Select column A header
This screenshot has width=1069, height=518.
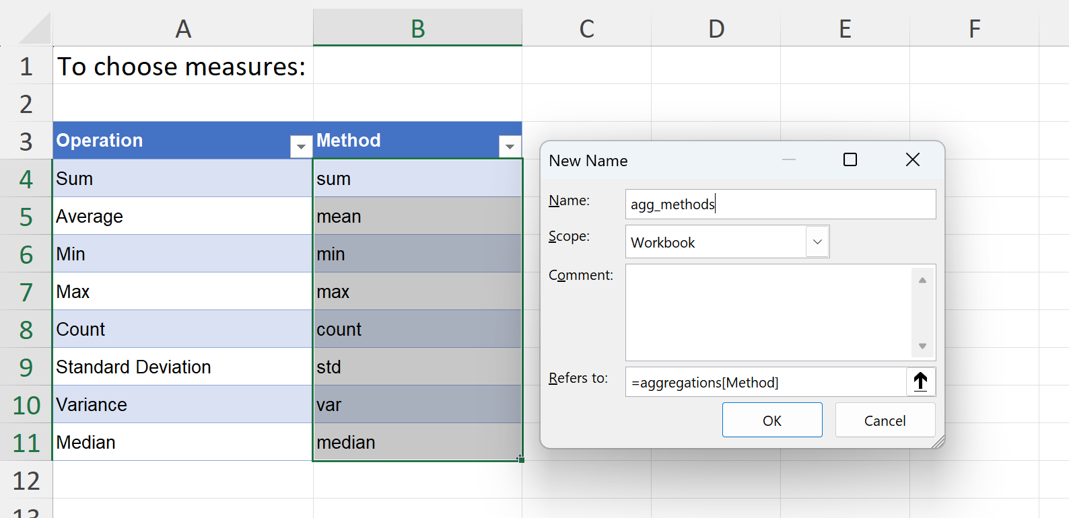(182, 29)
